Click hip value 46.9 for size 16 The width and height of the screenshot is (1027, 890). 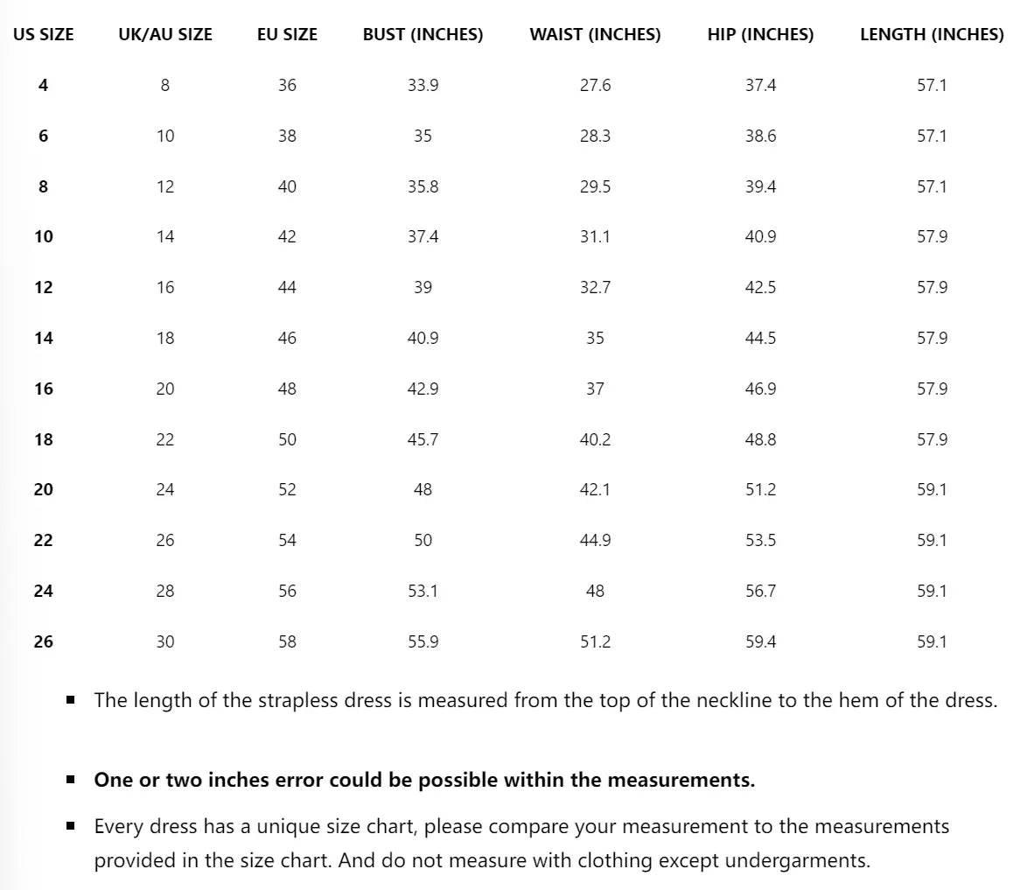[760, 389]
